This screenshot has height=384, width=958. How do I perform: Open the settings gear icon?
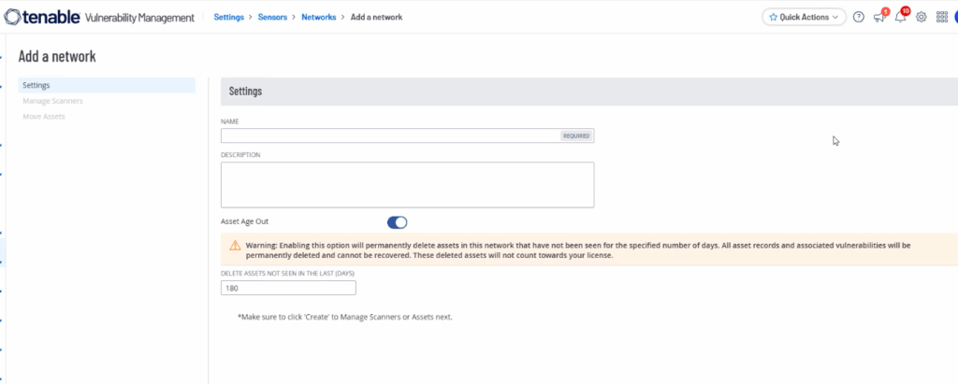[x=922, y=17]
